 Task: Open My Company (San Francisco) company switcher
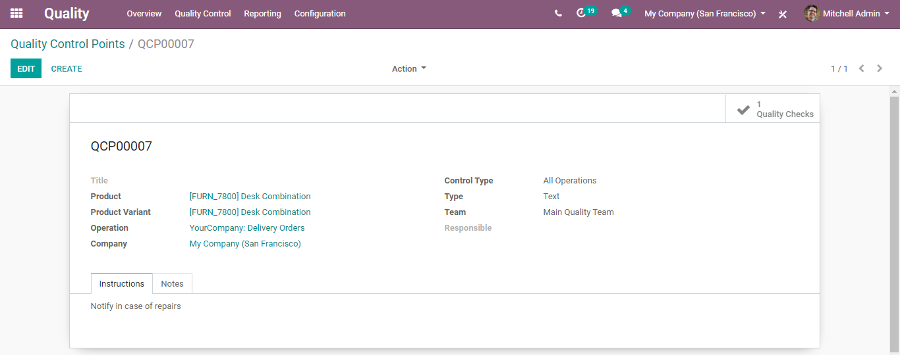705,13
